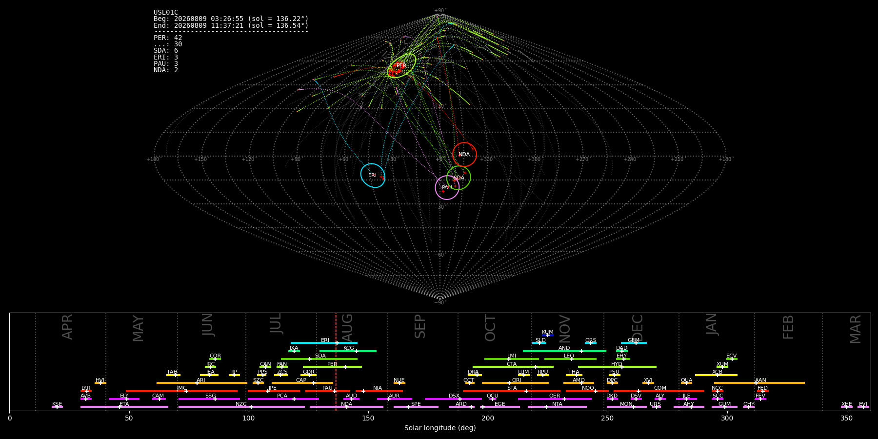Click the GEM shower bar in timeline
The height and width of the screenshot is (439, 878).
(634, 343)
